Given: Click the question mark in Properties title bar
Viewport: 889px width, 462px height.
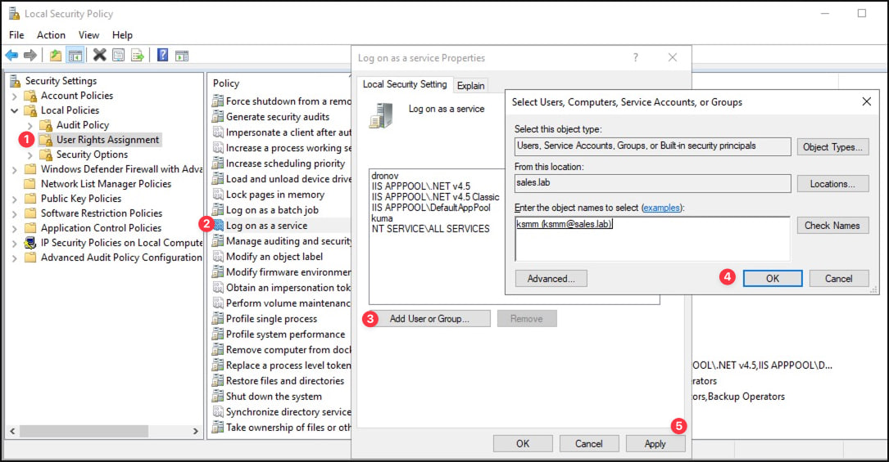Looking at the screenshot, I should coord(636,58).
